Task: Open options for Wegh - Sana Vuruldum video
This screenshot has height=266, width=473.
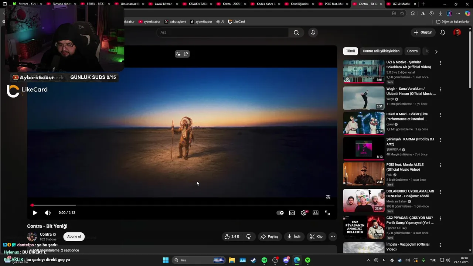Action: click(440, 89)
